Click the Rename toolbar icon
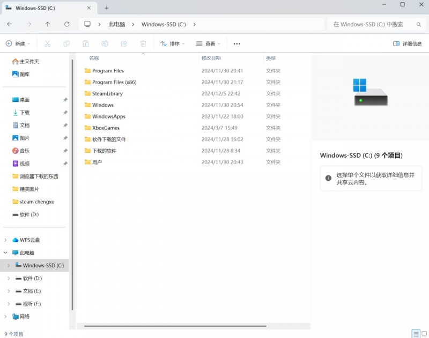 (x=105, y=43)
